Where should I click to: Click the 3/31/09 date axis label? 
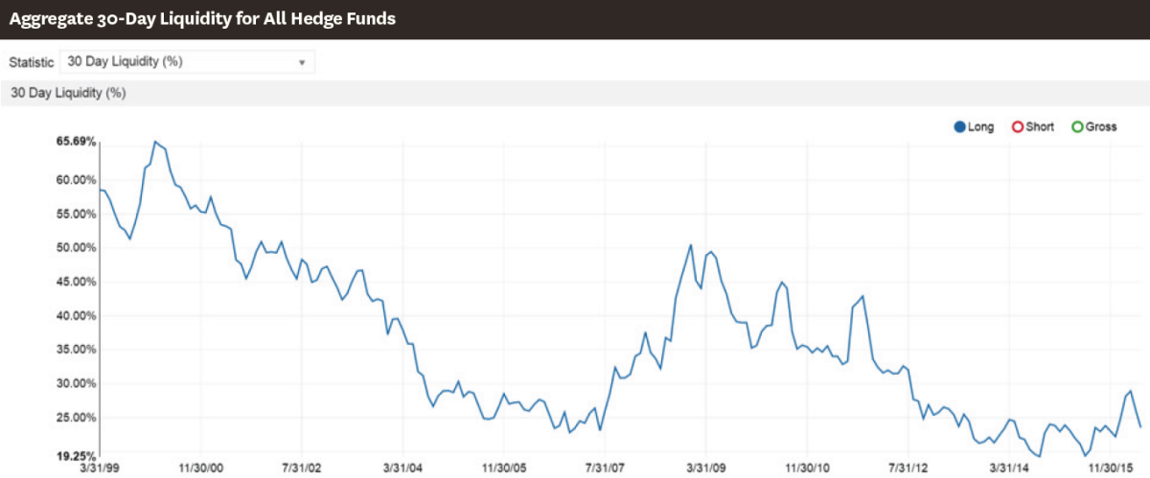pyautogui.click(x=704, y=468)
